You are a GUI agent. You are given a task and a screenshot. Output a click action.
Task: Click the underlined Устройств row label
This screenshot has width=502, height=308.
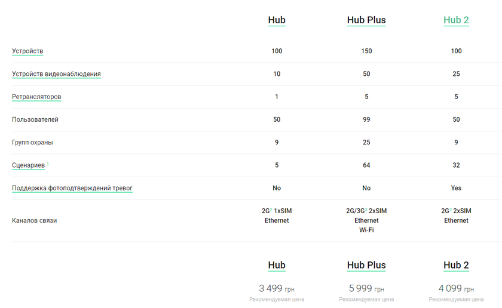27,51
